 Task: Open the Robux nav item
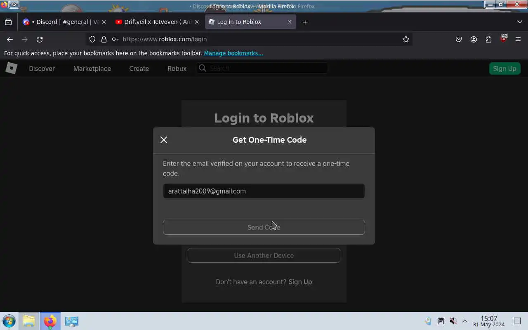click(x=177, y=68)
